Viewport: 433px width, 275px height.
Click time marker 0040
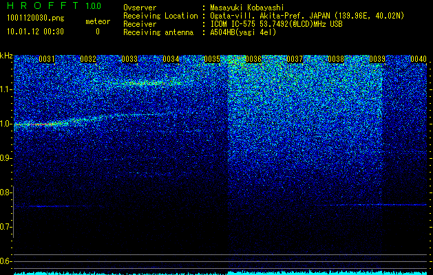tap(419, 59)
